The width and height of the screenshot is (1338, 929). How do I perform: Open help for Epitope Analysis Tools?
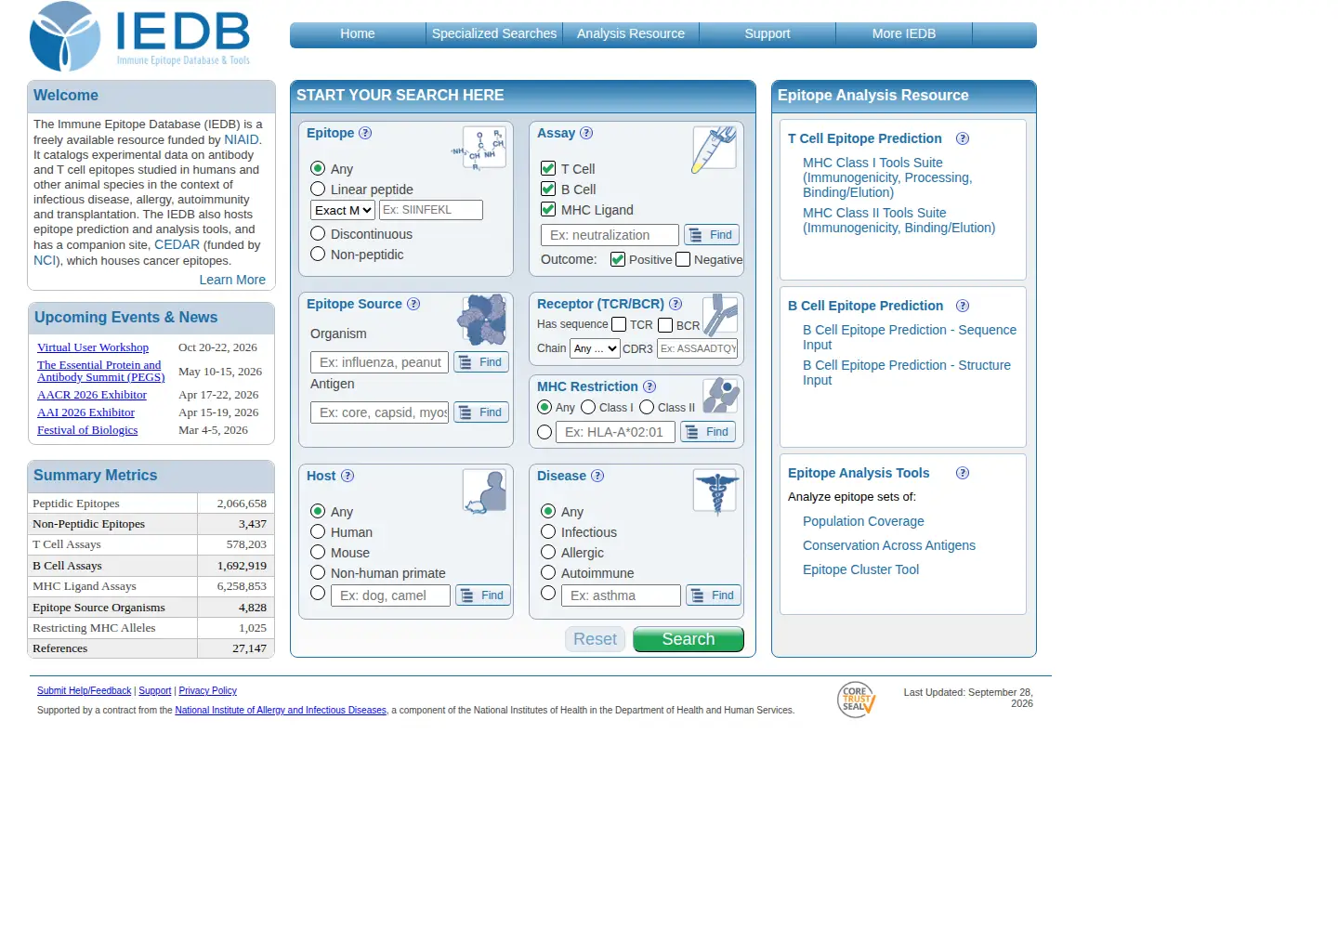pos(963,473)
